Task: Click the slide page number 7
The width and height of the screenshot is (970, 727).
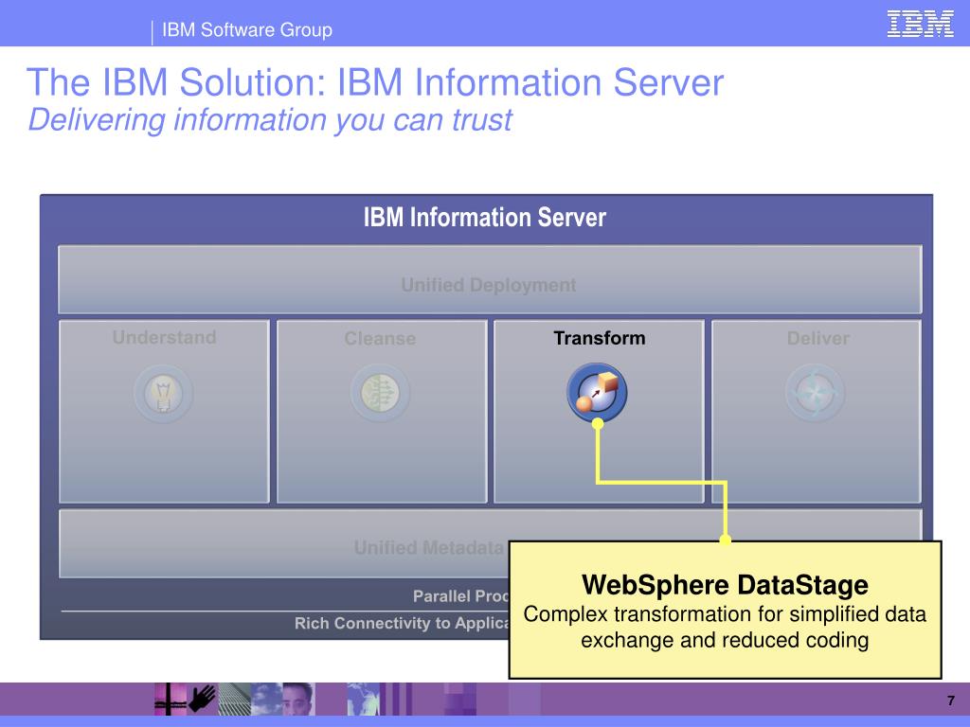Action: pos(951,700)
